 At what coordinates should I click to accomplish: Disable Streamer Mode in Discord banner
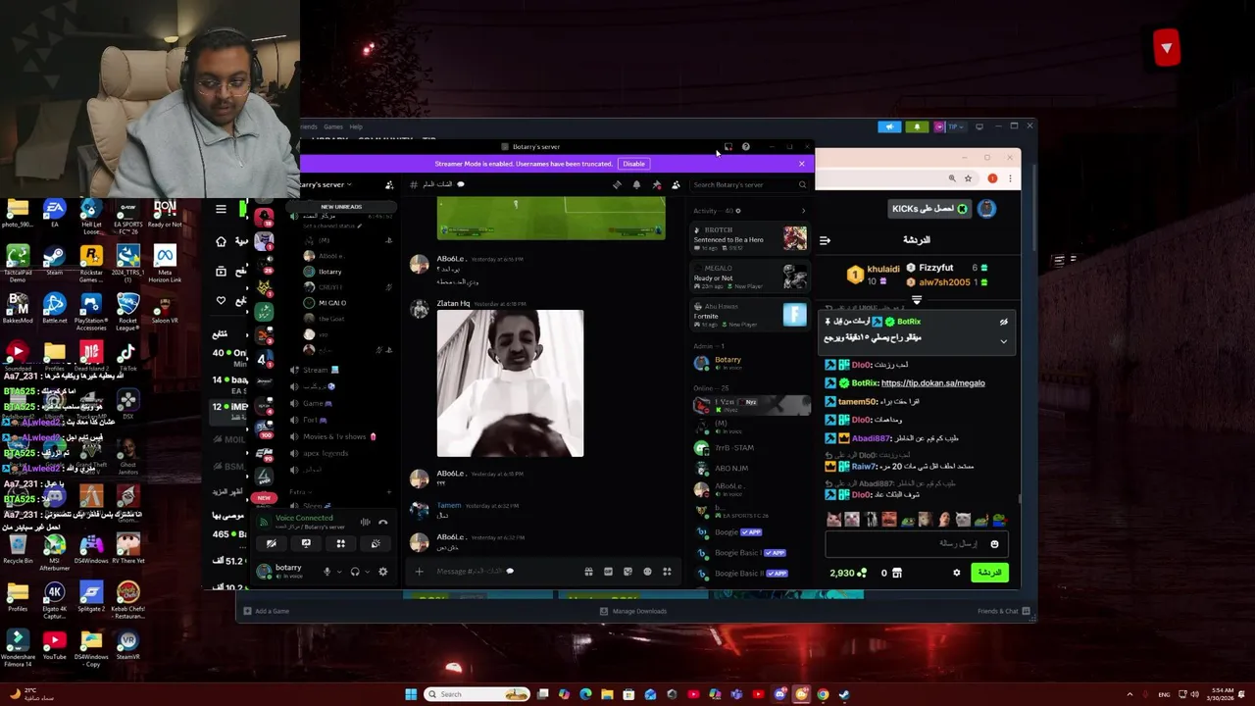pyautogui.click(x=633, y=164)
